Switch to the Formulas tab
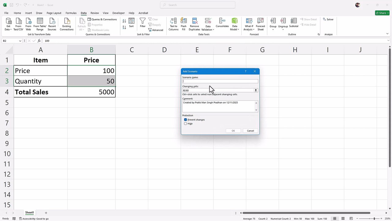The height and width of the screenshot is (221, 392). pos(71,13)
